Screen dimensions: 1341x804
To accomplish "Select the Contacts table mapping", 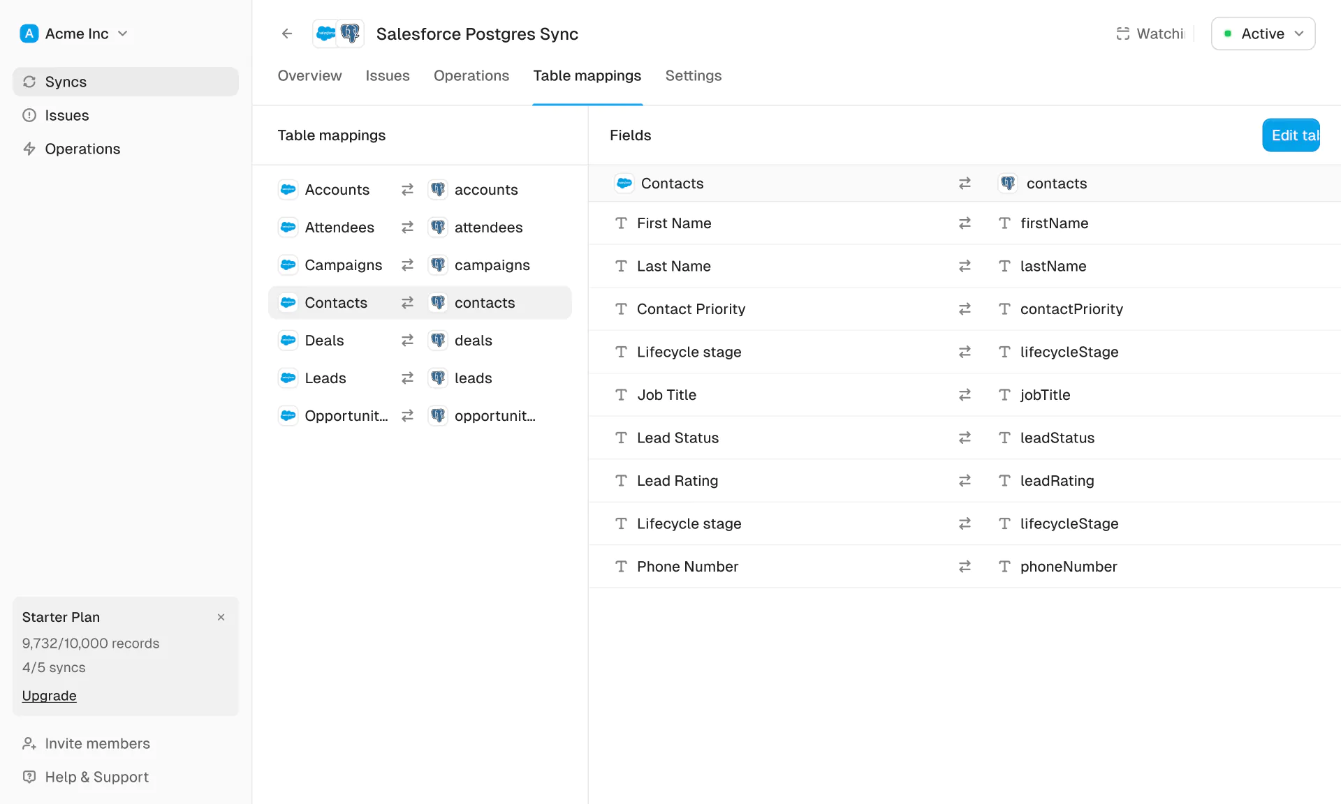I will tap(420, 303).
